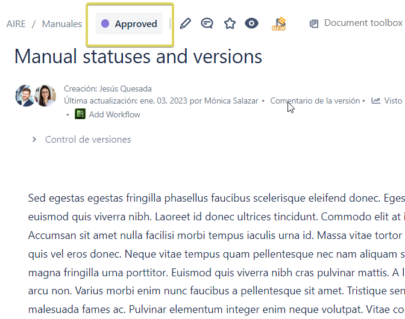The image size is (405, 319).
Task: Click the green Add Workflow icon
Action: (x=80, y=114)
